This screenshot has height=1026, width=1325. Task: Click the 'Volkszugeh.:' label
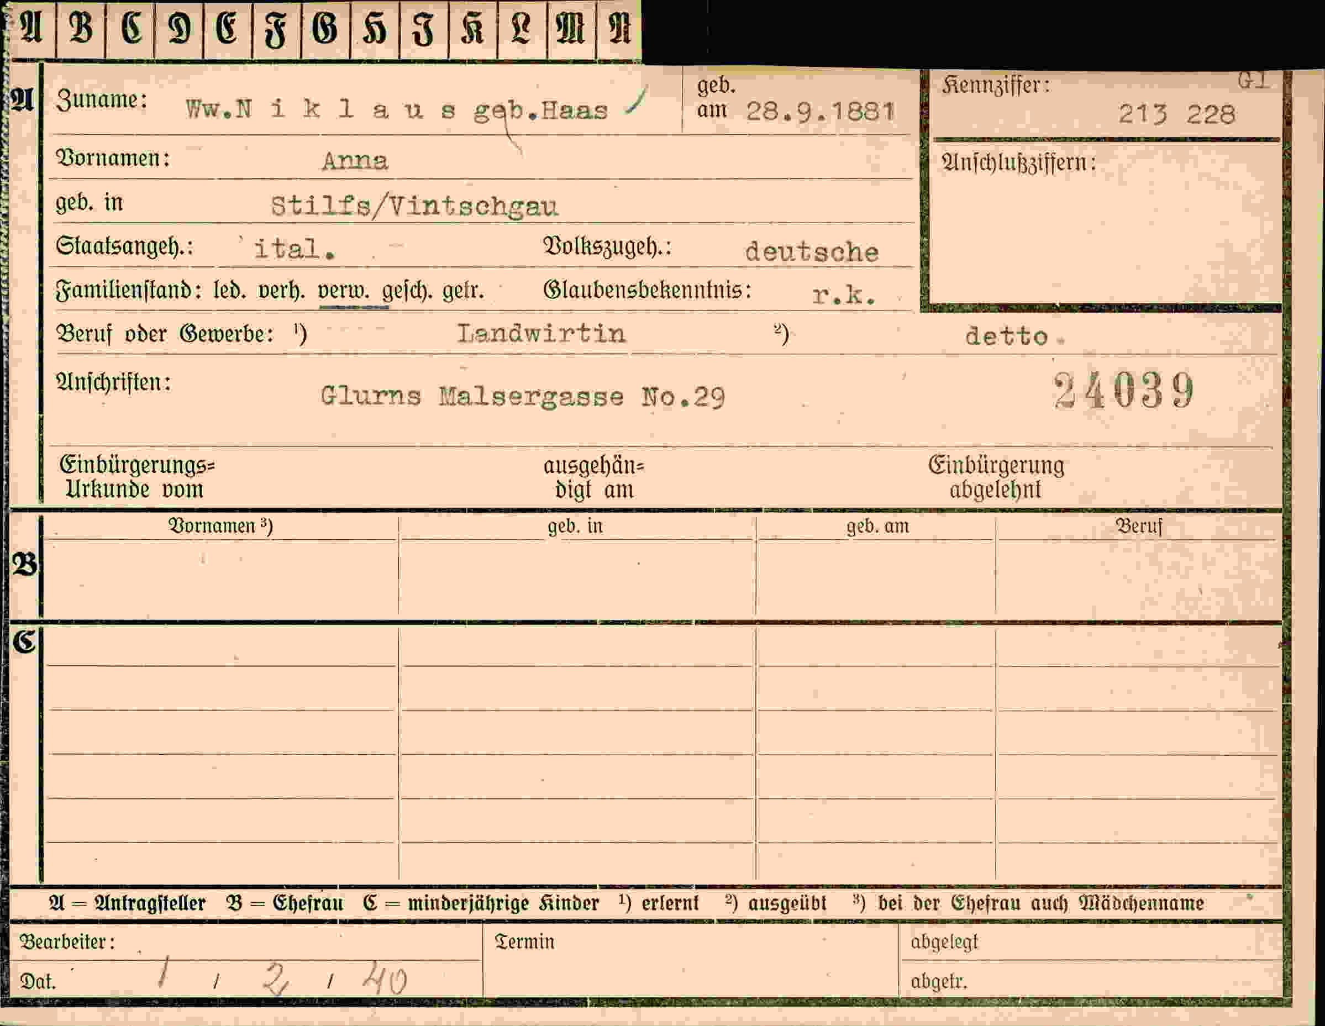[607, 247]
